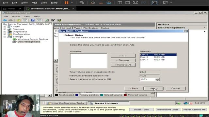Click the blue Back arrow in Server Manager toolbar
This screenshot has height=117, width=209.
[5, 20]
